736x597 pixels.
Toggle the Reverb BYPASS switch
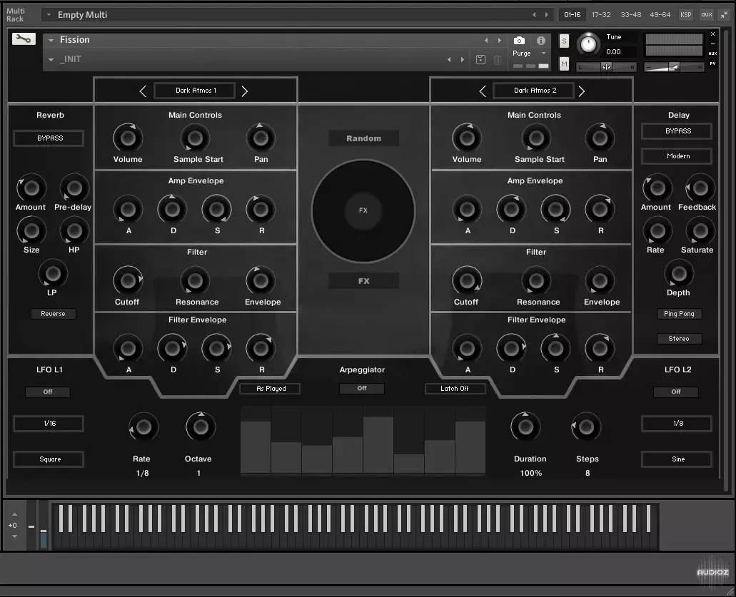(x=49, y=138)
